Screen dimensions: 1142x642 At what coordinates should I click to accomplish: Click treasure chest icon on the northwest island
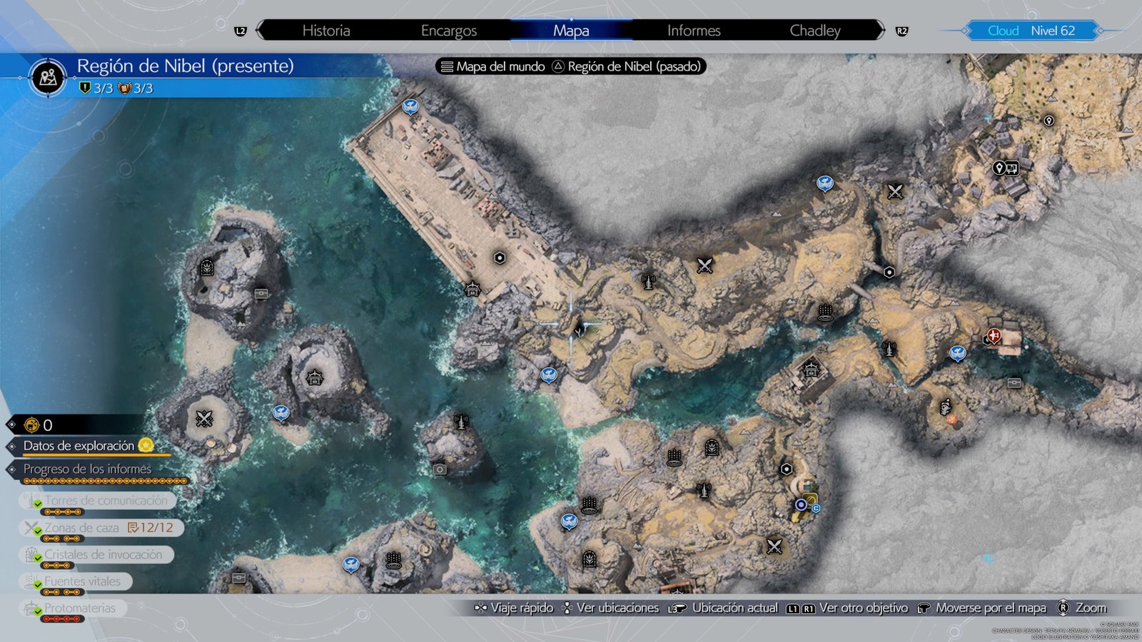[x=261, y=293]
